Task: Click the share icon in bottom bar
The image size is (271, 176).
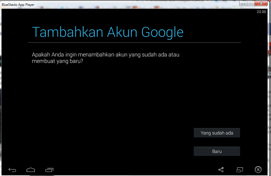Action: click(221, 170)
